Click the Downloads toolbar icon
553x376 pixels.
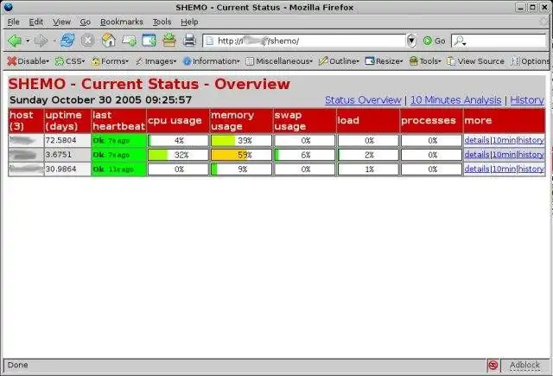pos(169,41)
